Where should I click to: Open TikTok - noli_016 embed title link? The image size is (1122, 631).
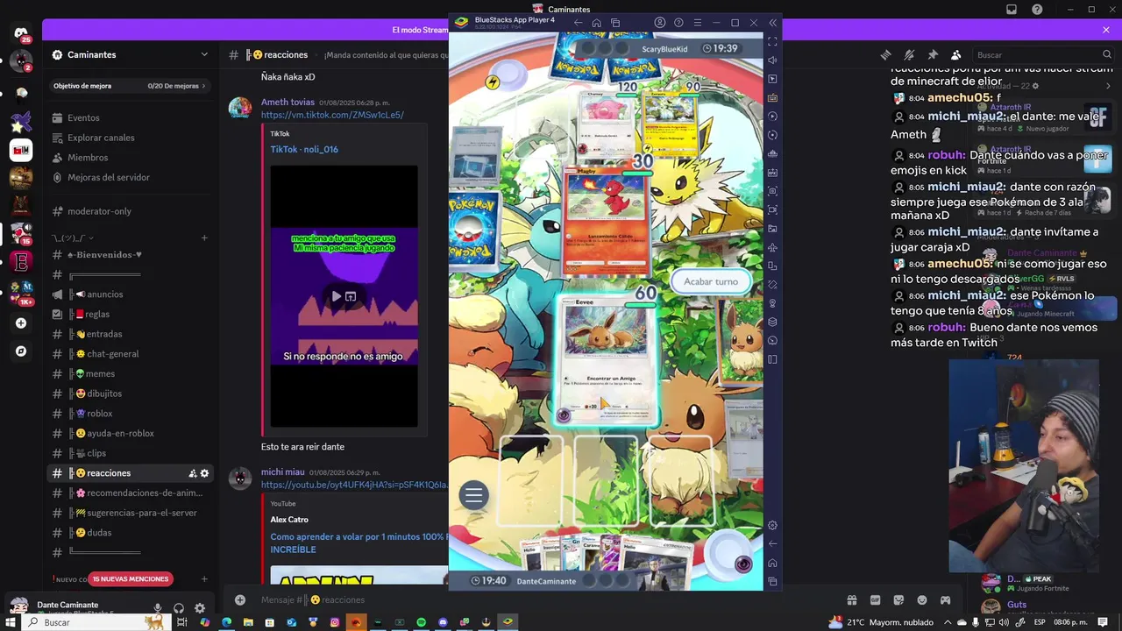click(x=304, y=149)
